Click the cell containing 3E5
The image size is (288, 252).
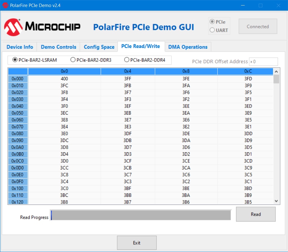pos(245,120)
